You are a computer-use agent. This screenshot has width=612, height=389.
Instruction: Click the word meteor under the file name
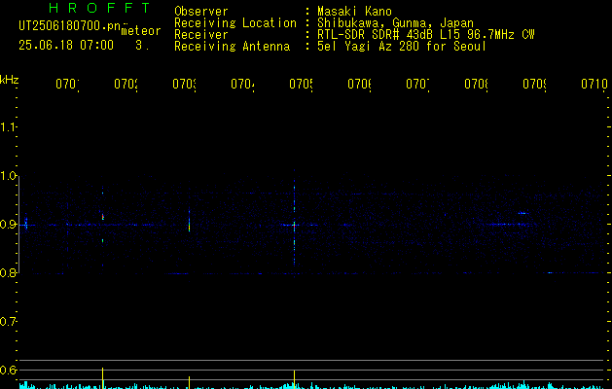pyautogui.click(x=141, y=31)
